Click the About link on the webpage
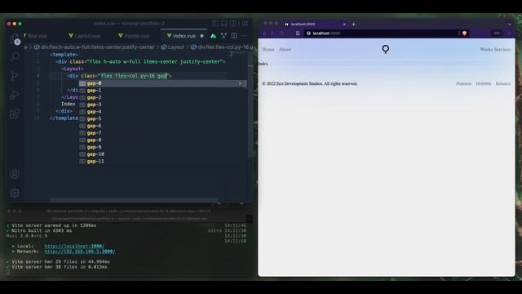Viewport: 522px width, 294px height. tap(285, 49)
